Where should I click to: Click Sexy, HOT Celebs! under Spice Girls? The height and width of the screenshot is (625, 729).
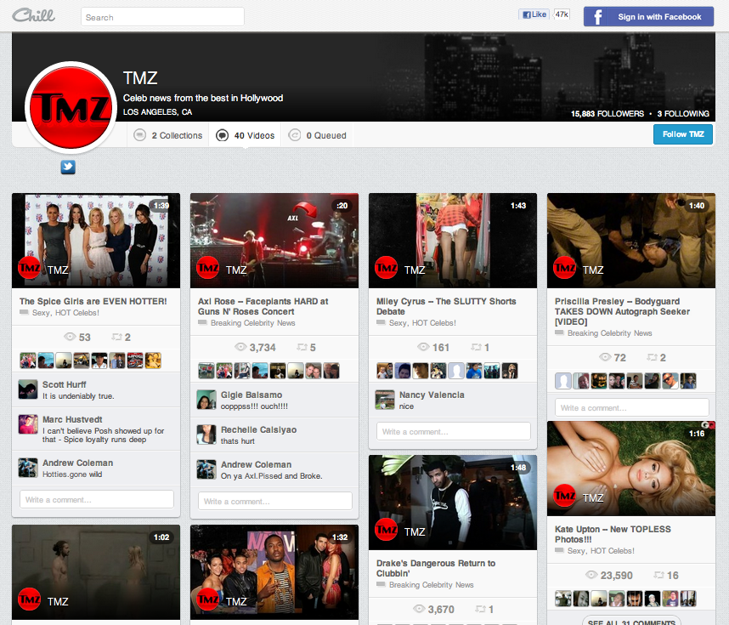(65, 313)
